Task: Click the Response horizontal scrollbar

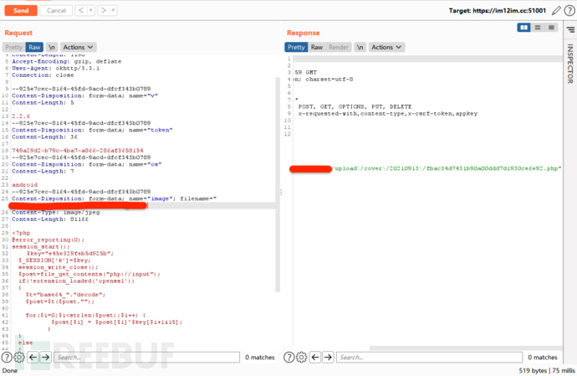Action: (x=466, y=348)
